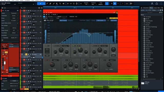
Task: Click the wrench track options icon
Action: tap(22, 8)
